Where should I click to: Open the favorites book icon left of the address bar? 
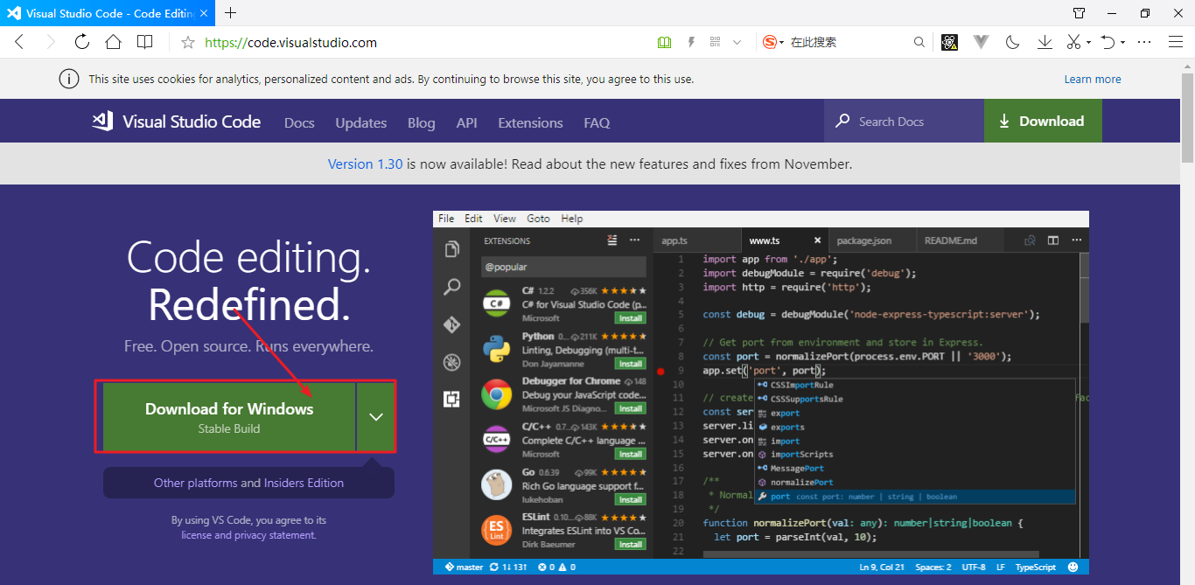coord(145,42)
